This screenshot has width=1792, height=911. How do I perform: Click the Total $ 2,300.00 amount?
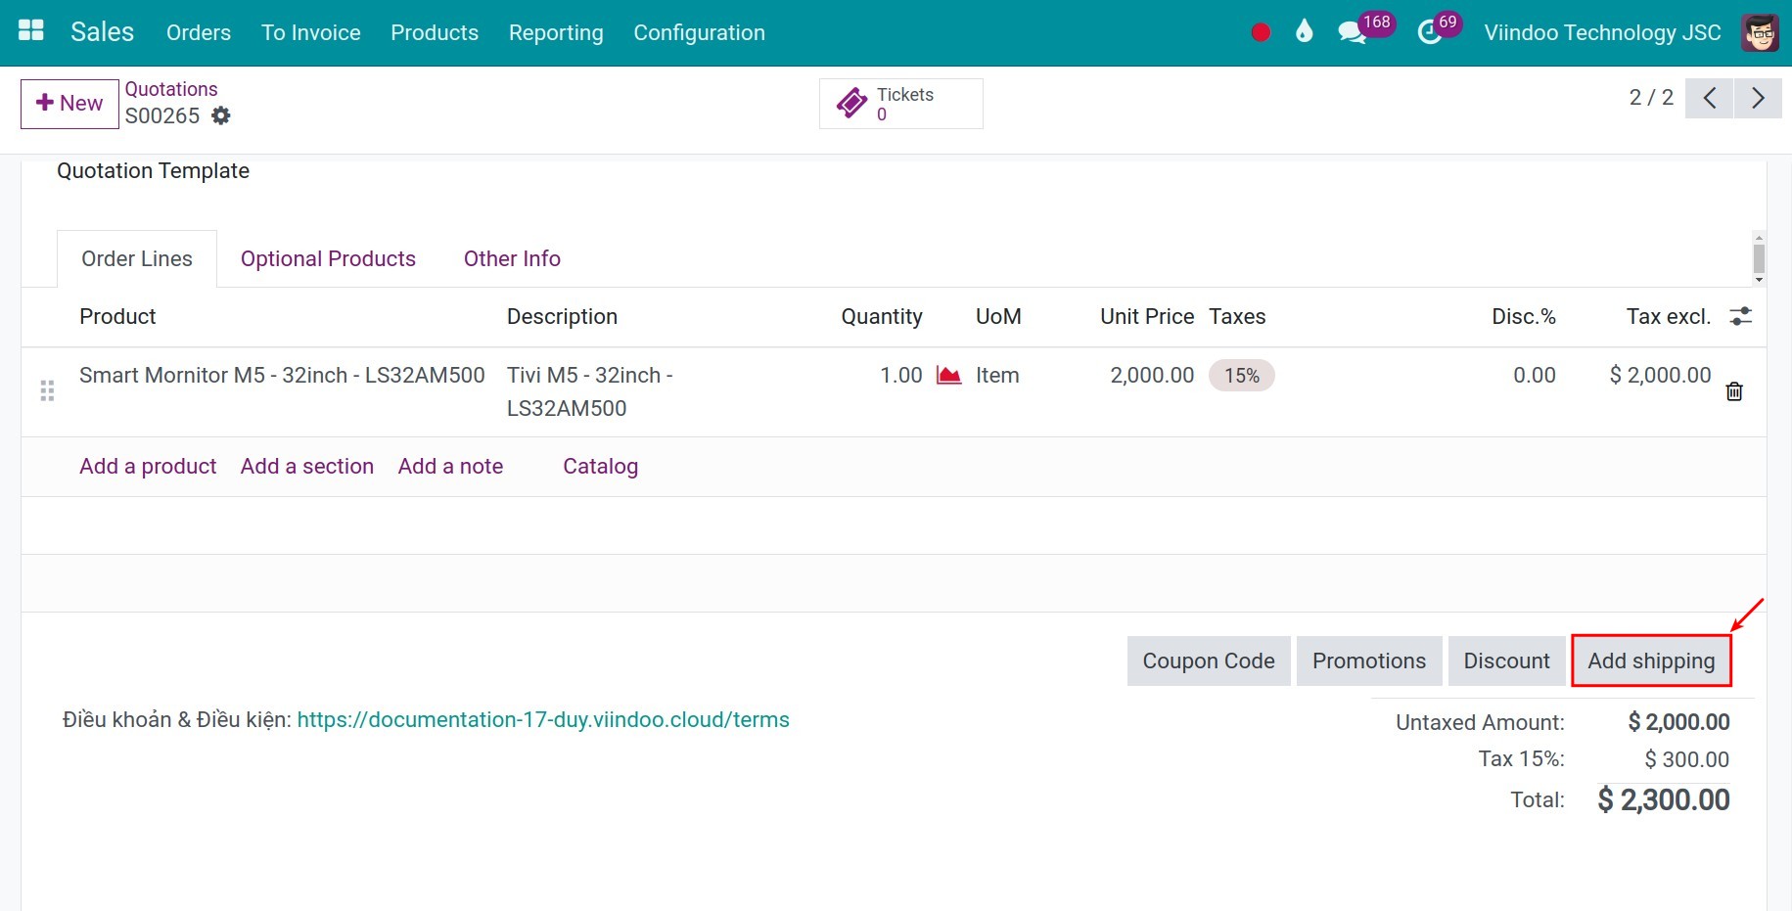pyautogui.click(x=1663, y=799)
